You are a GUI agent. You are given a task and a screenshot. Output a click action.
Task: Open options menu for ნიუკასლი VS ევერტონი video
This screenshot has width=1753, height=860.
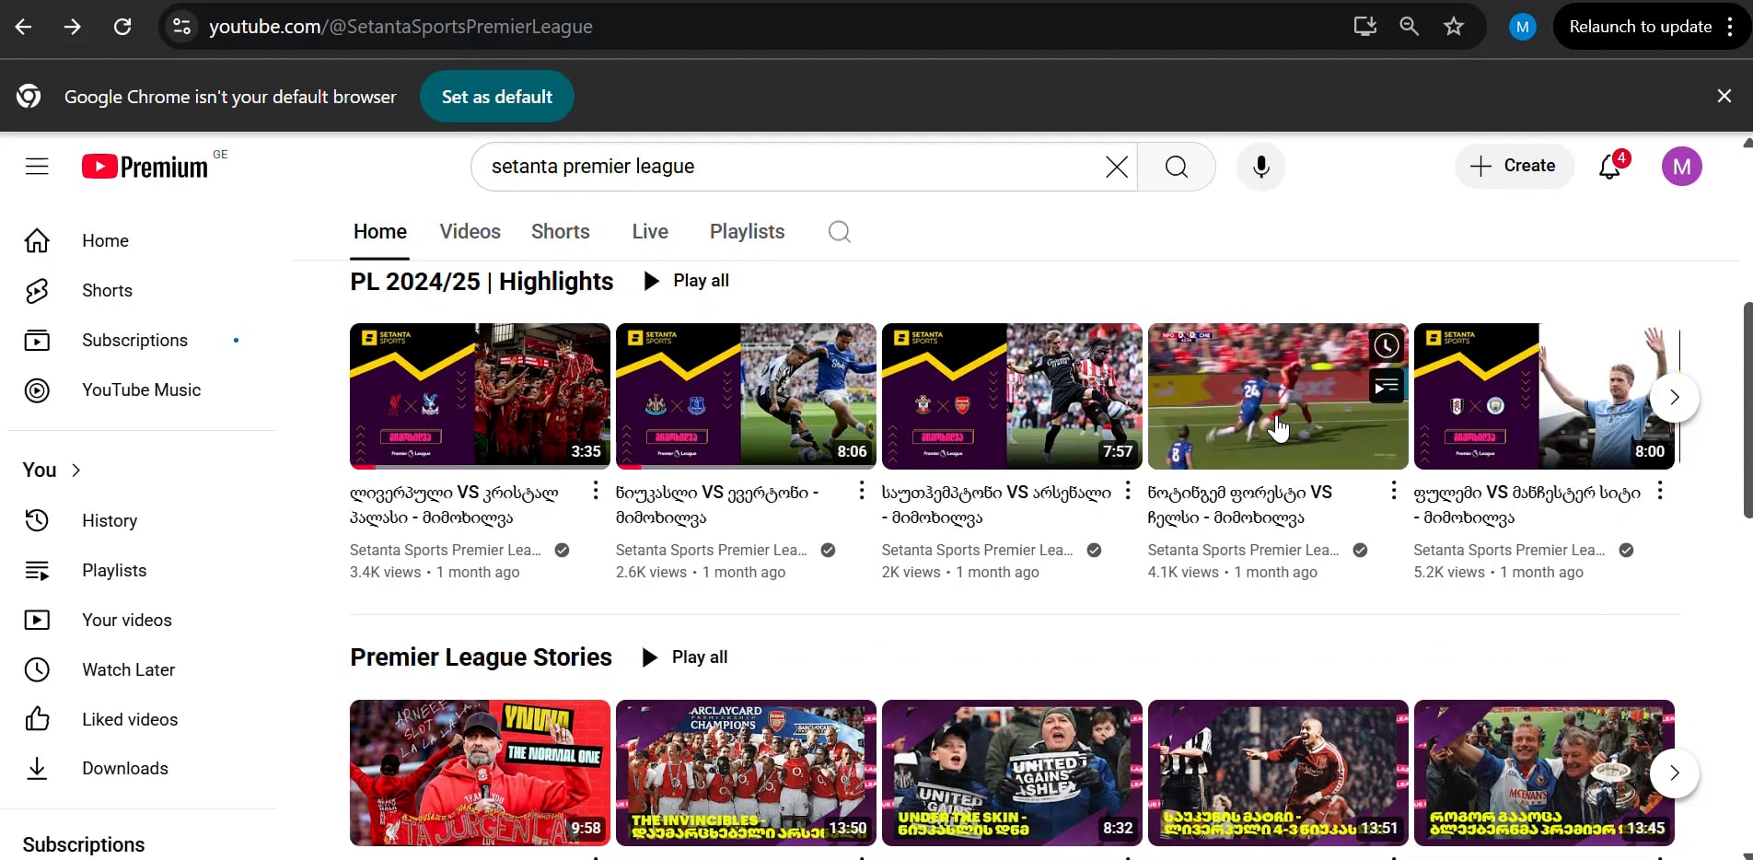pos(862,491)
